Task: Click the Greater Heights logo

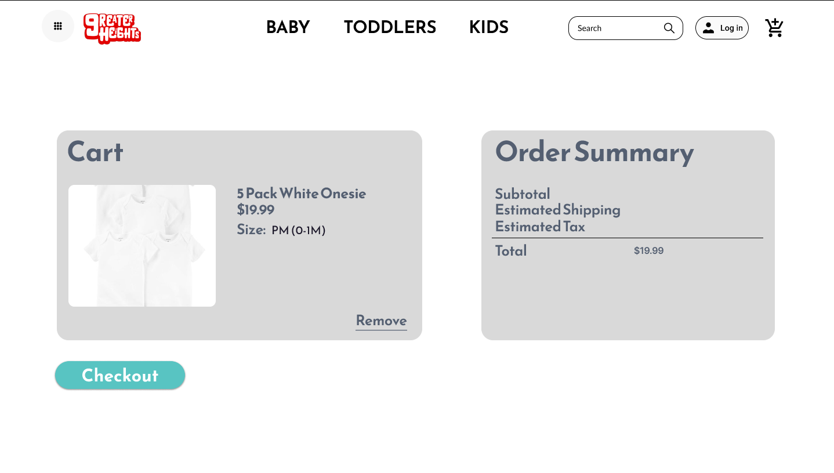Action: (112, 28)
